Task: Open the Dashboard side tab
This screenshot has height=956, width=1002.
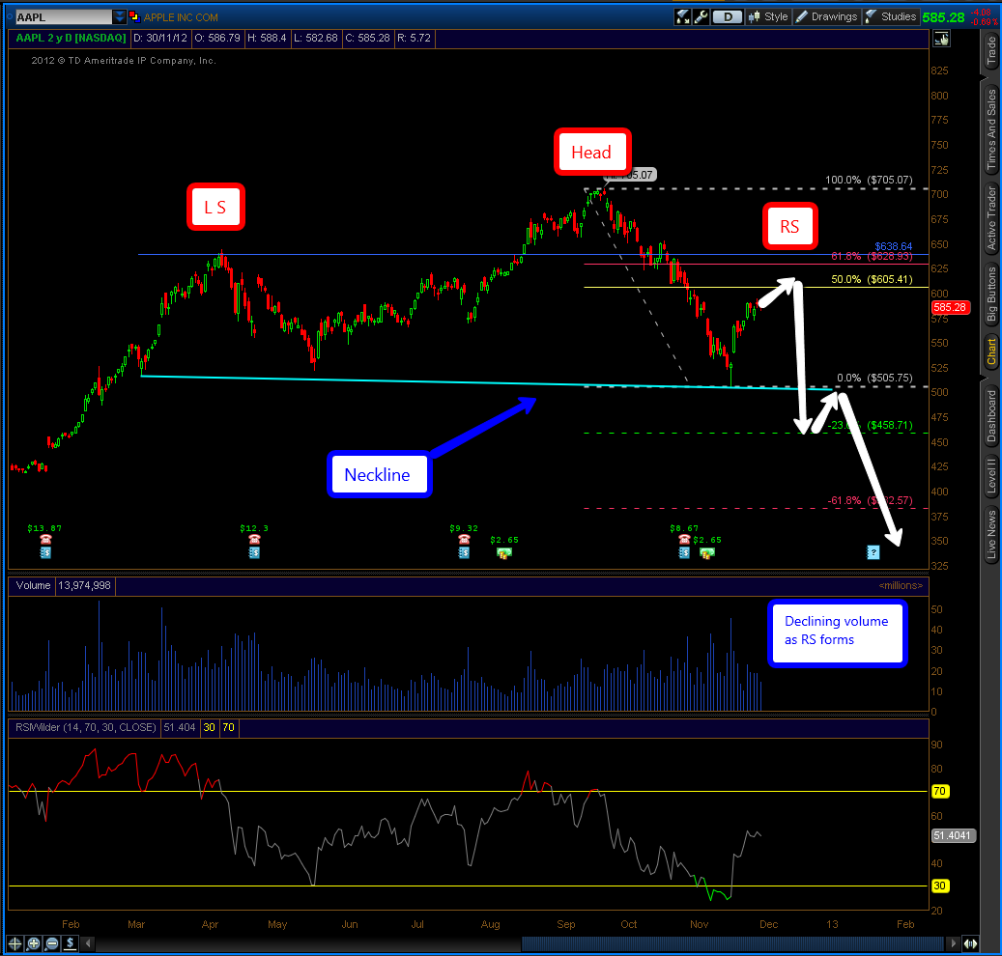Action: point(991,416)
